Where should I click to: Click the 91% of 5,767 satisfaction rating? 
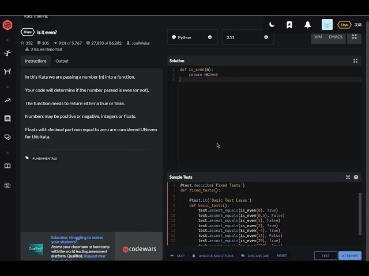click(67, 43)
